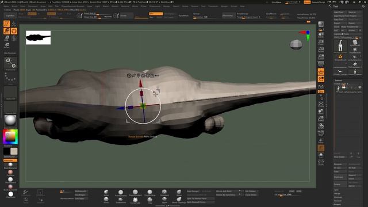Toggle XYZ rotation mode
368x207 pixels.
pos(321,91)
